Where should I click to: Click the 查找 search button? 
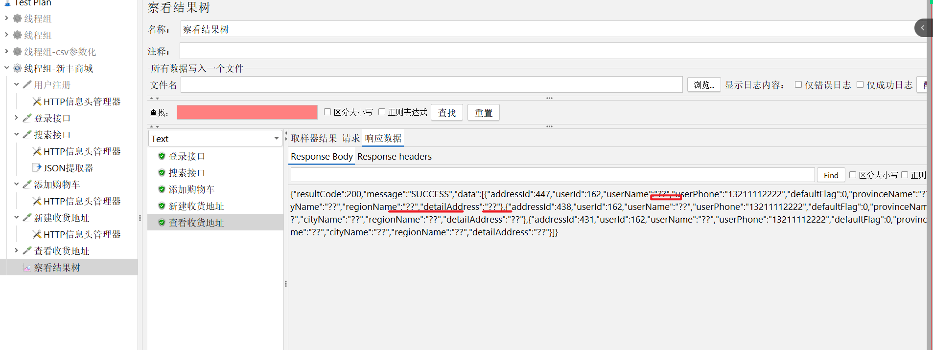[x=447, y=113]
